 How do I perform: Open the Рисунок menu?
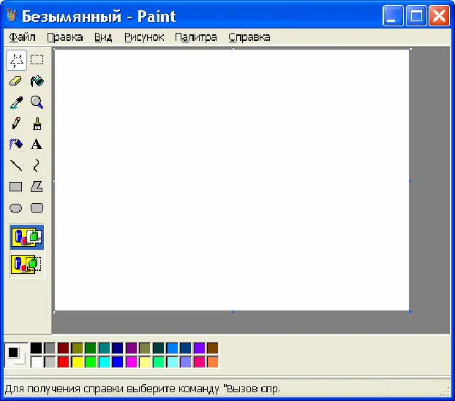[144, 37]
